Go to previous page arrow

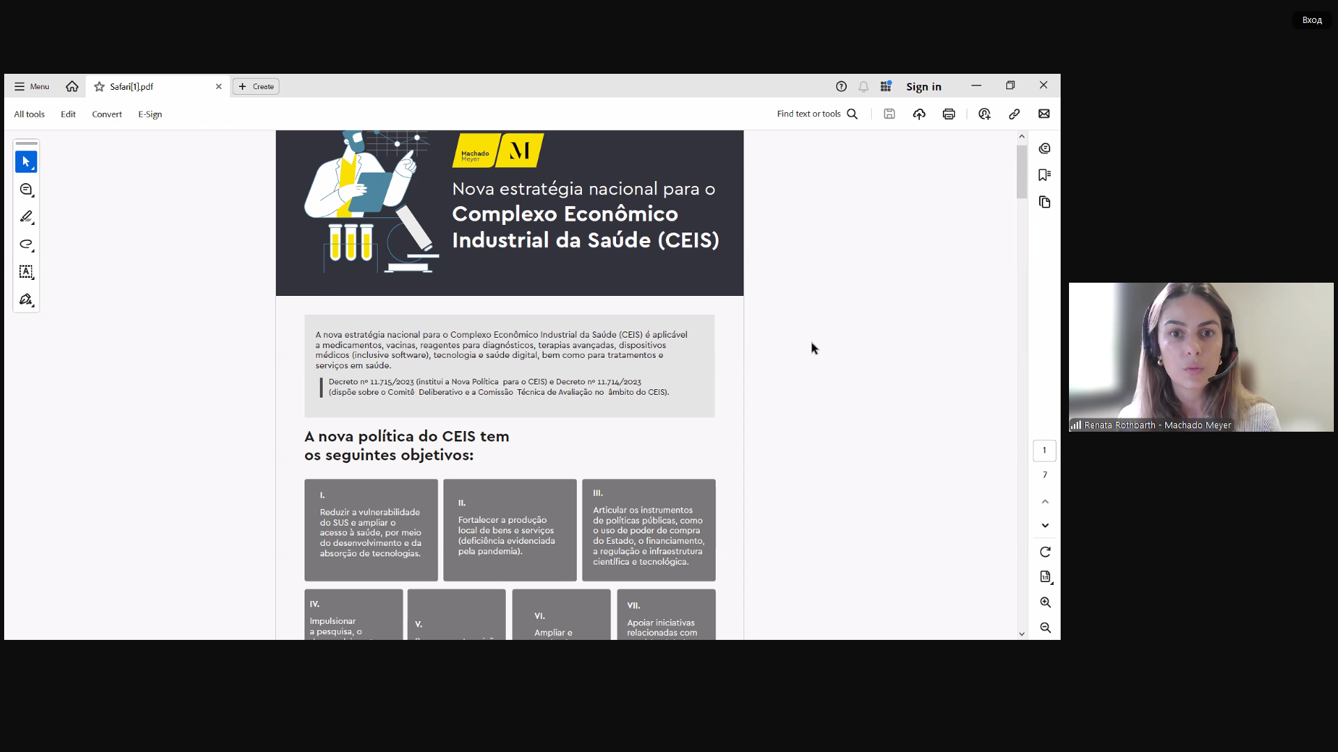click(1045, 501)
